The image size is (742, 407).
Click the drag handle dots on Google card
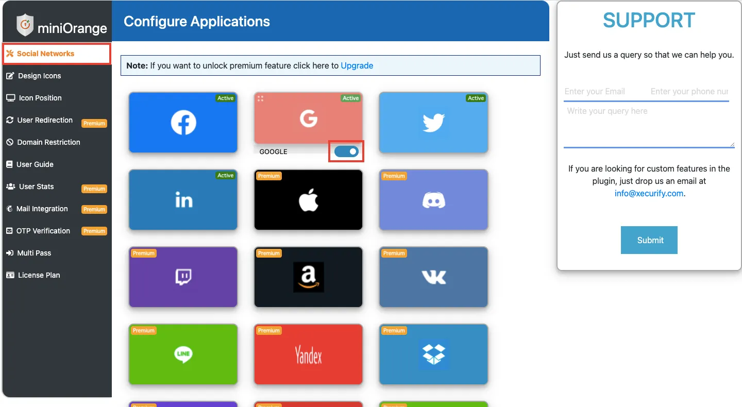tap(260, 98)
